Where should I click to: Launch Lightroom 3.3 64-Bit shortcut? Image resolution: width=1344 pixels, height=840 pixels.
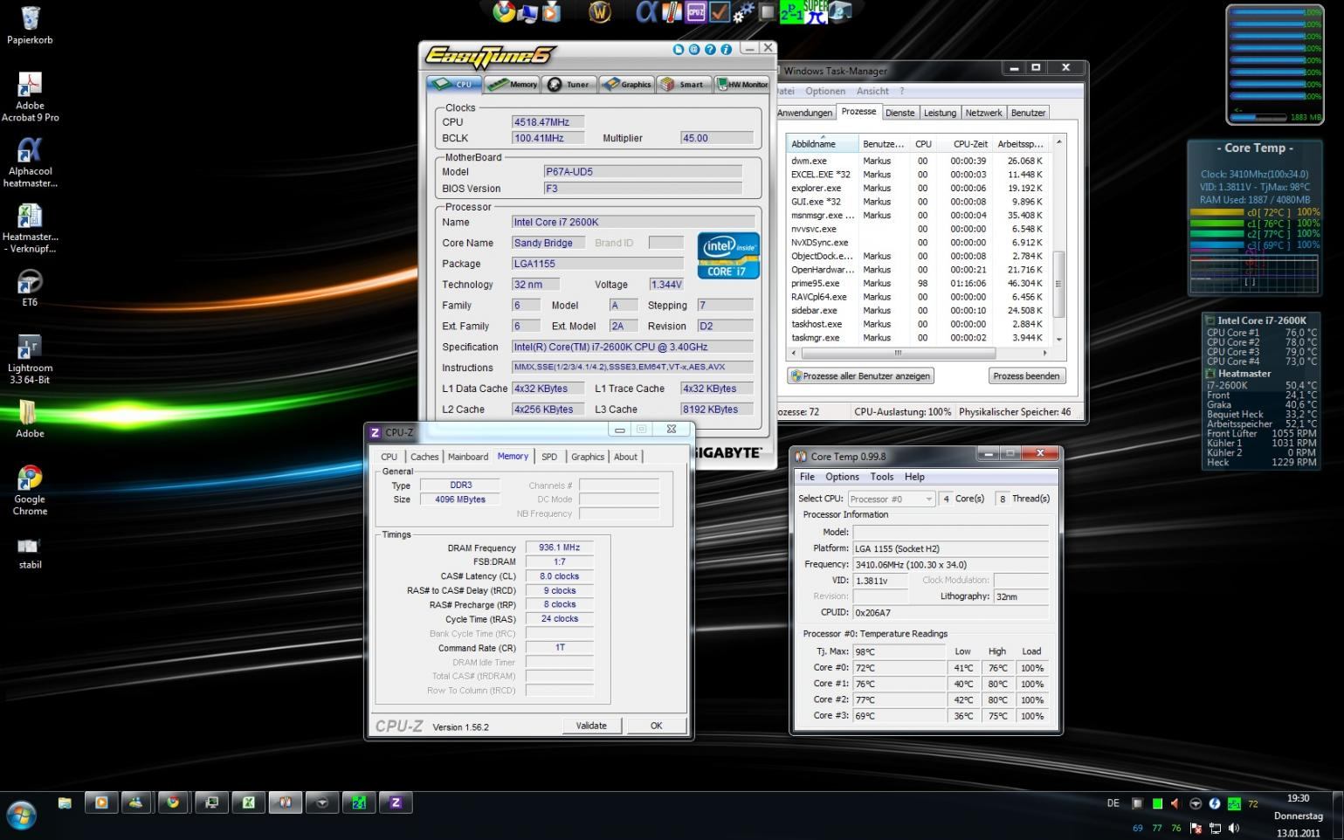[30, 359]
